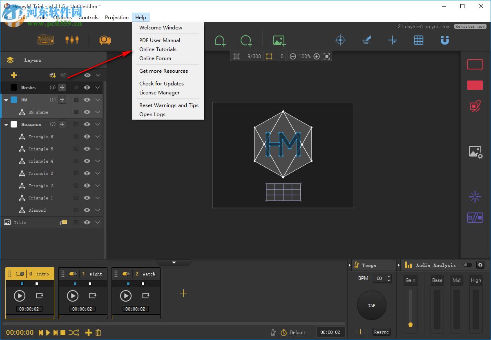
Task: Click the Register now button
Action: click(470, 27)
